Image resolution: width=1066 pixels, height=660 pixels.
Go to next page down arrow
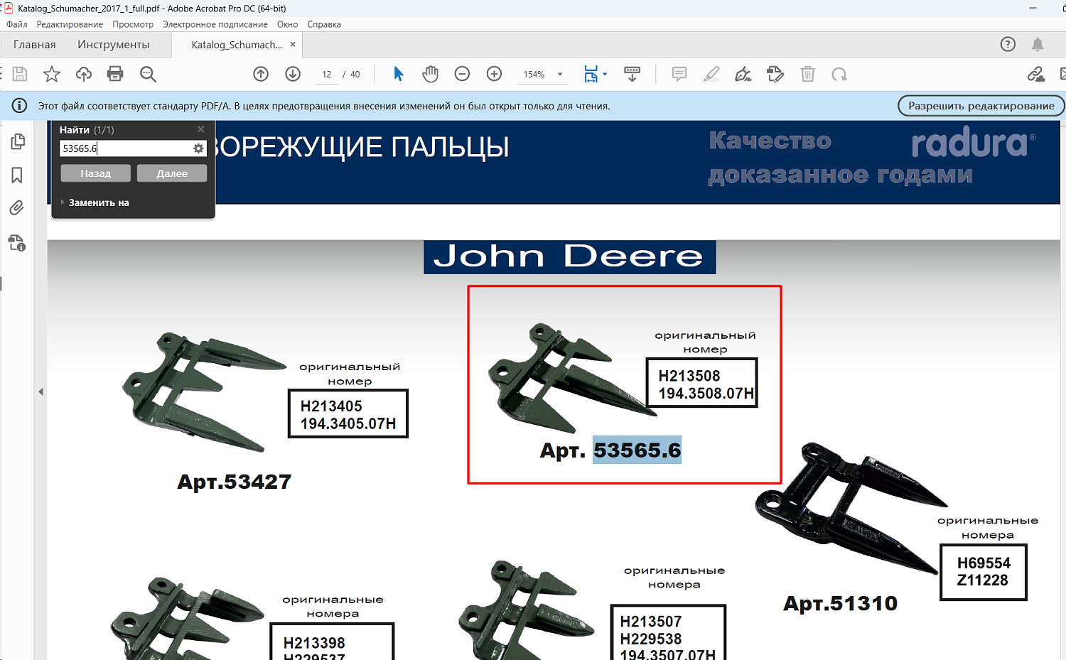coord(293,74)
